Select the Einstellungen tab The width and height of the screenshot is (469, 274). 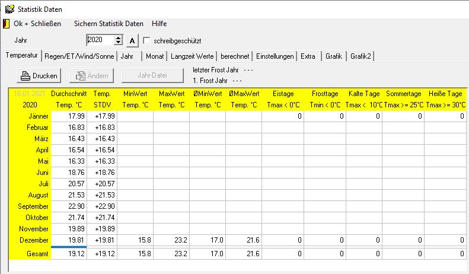275,56
